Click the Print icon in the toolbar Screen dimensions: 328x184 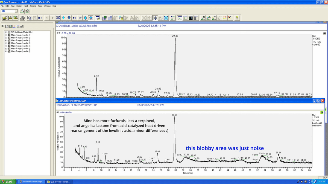coord(23,18)
